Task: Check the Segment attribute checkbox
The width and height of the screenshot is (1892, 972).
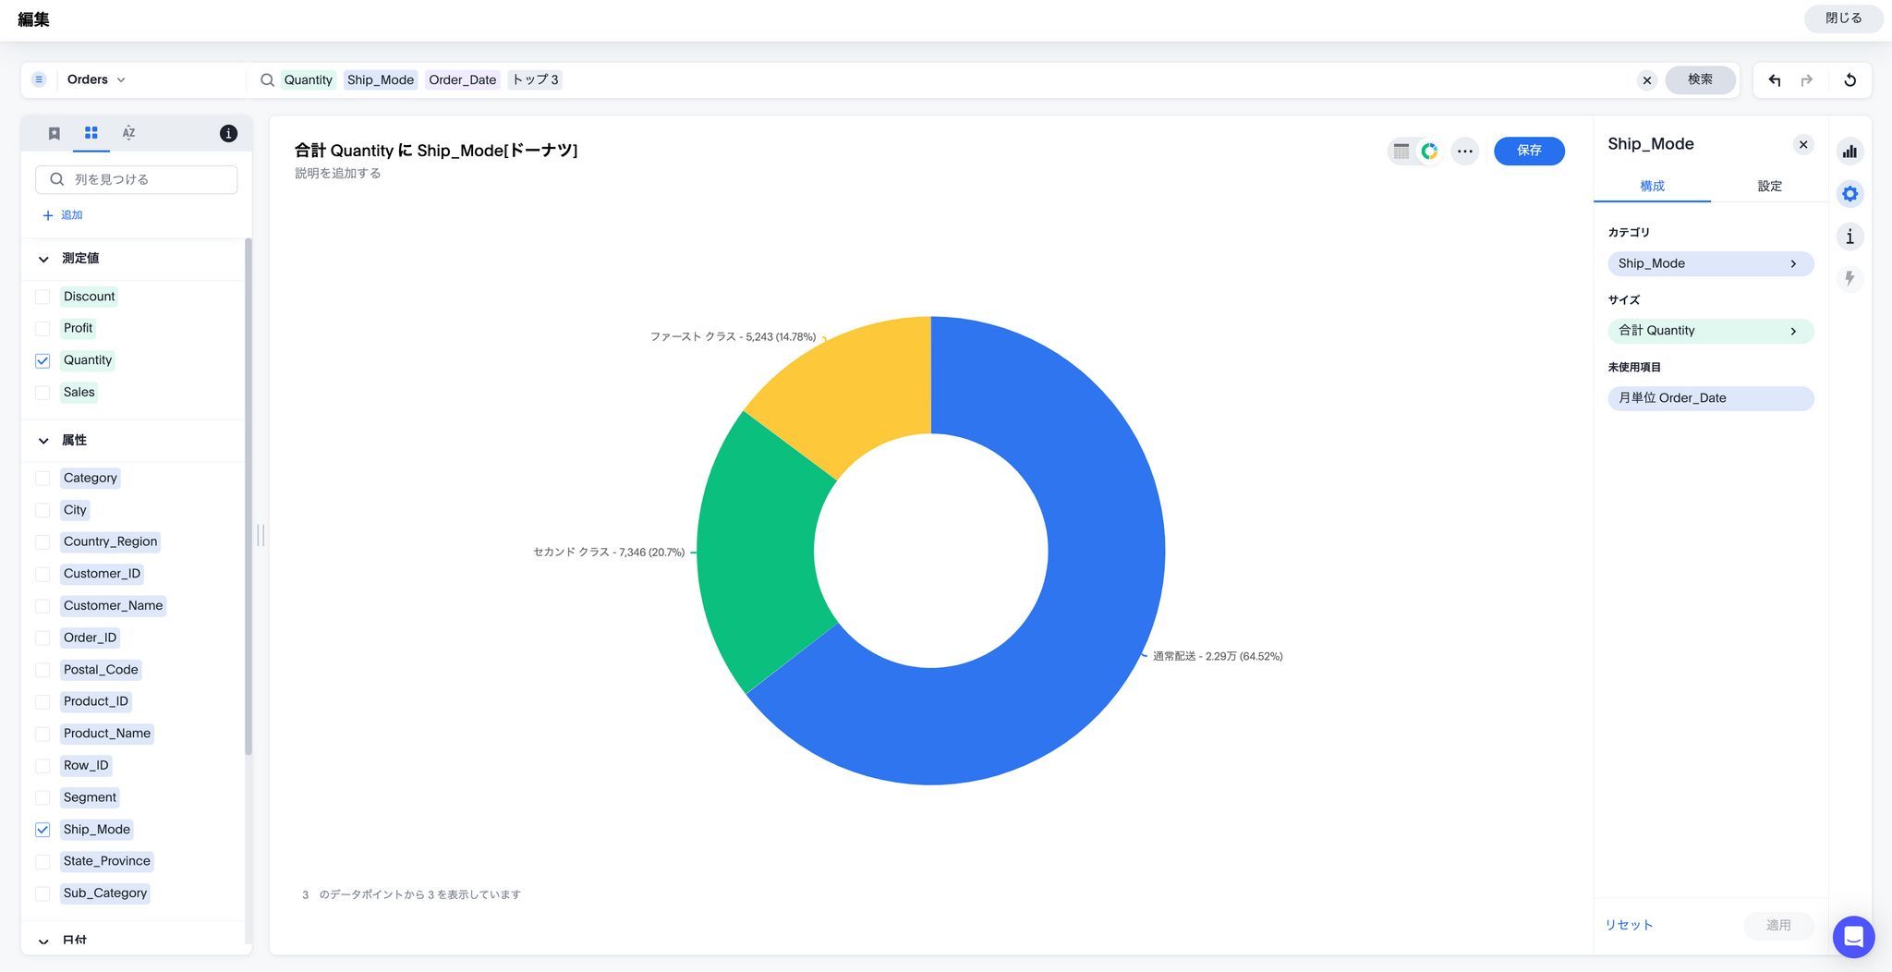Action: tap(42, 797)
